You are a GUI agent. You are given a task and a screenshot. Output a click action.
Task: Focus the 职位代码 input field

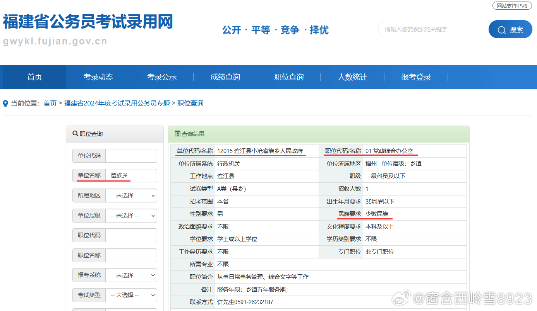131,235
